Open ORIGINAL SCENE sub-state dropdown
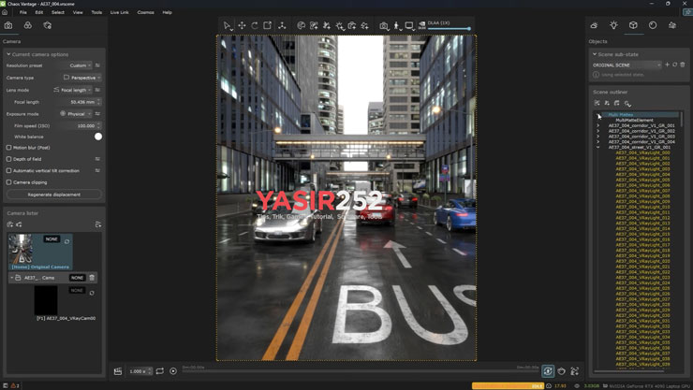This screenshot has width=693, height=390. 627,65
